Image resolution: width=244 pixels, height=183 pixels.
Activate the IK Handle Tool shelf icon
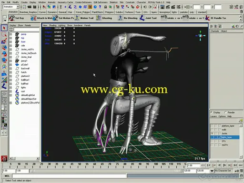point(207,18)
